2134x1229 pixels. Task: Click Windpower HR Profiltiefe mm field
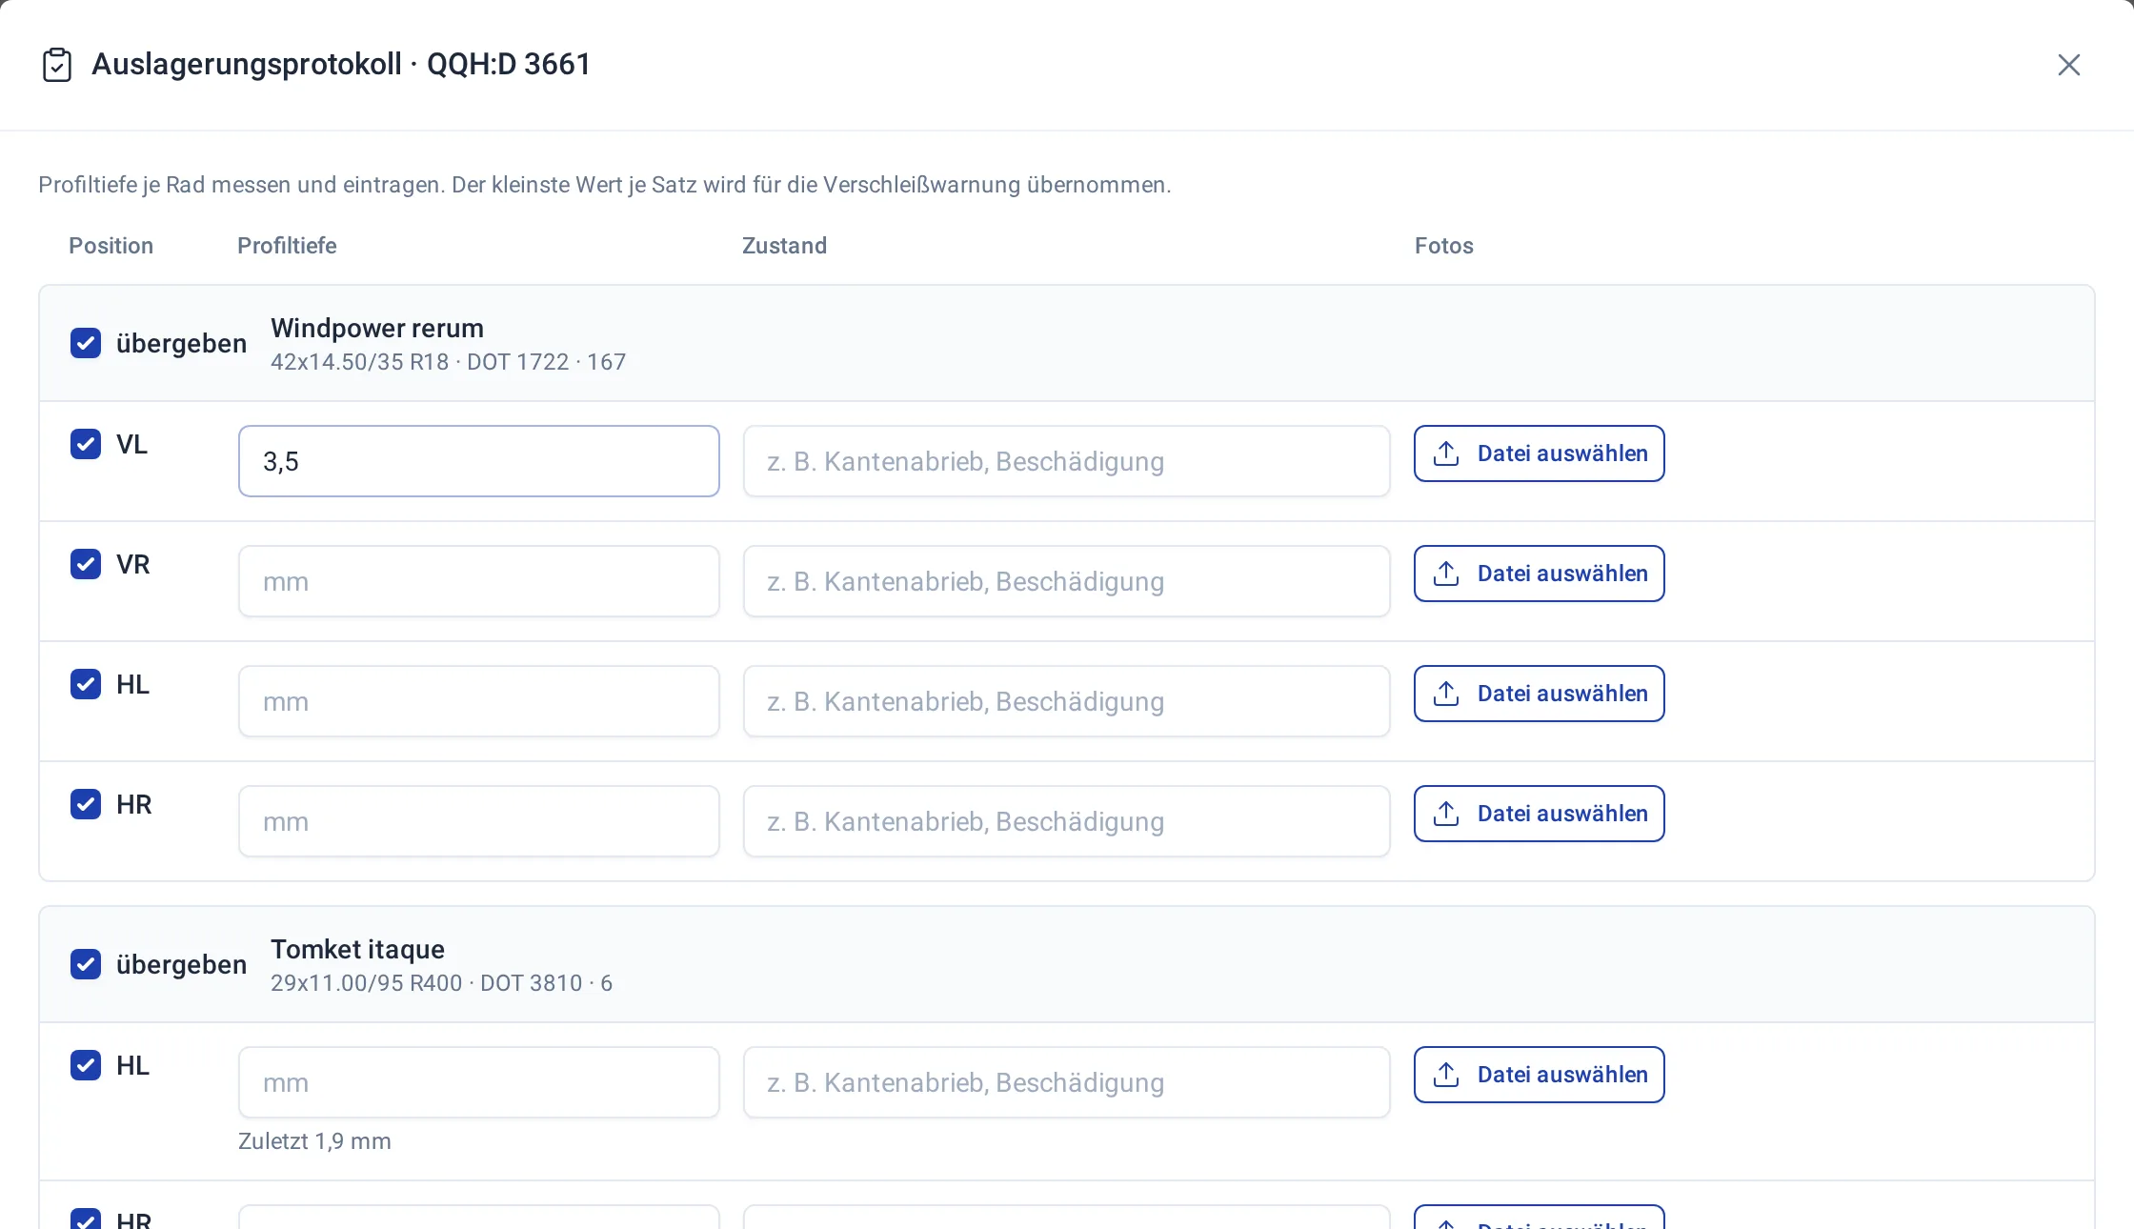click(478, 821)
